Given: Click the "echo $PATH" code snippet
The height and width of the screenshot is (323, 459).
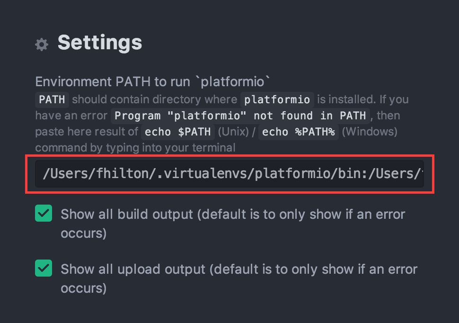Looking at the screenshot, I should tap(178, 132).
